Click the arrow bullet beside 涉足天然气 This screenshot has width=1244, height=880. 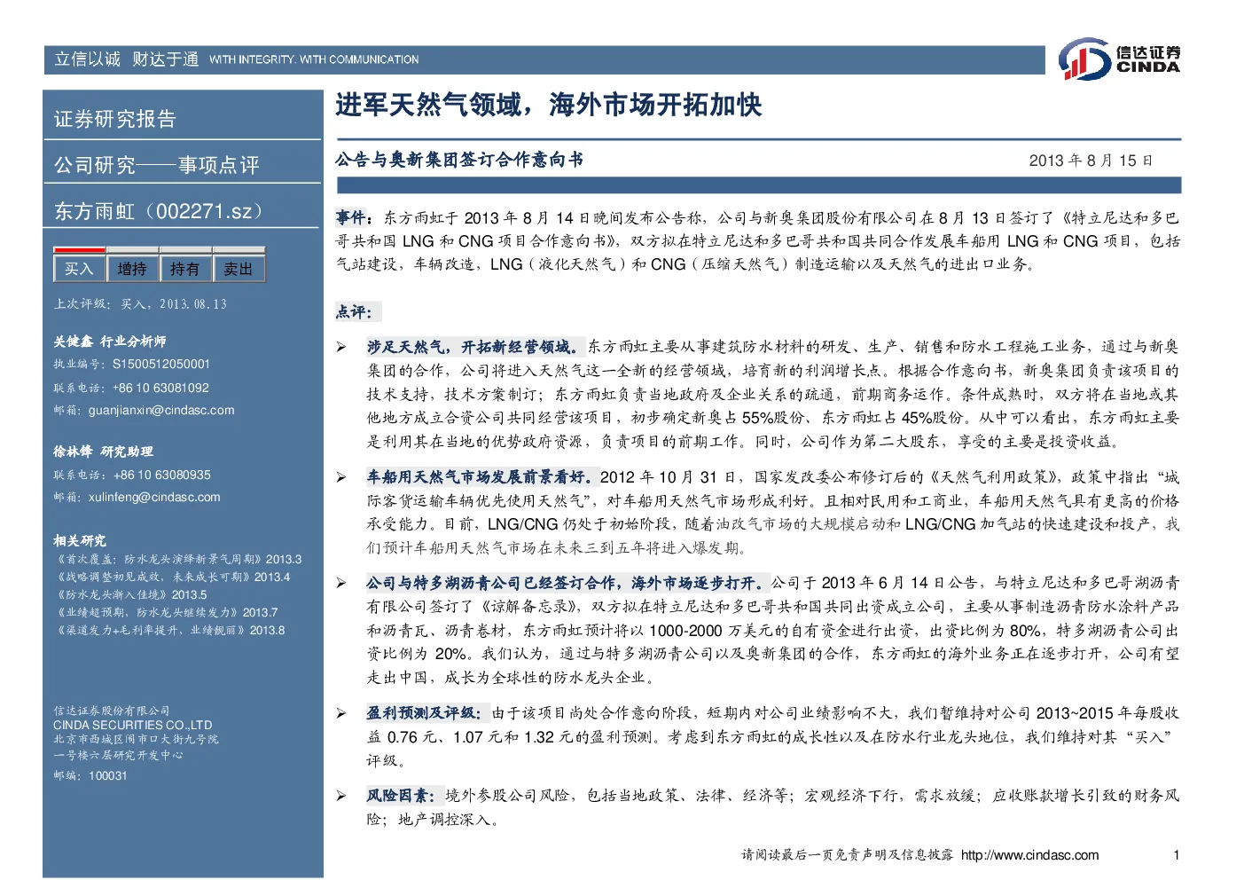[341, 347]
